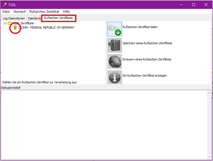Click Erneuern eines Rufzeichen-Zertifikats label
This screenshot has width=213, height=161.
tap(147, 59)
